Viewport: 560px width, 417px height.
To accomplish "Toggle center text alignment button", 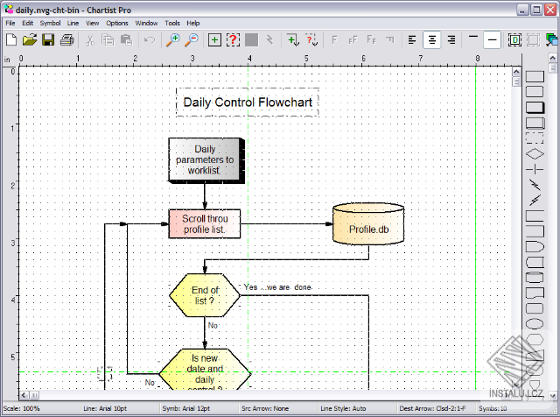I will click(431, 39).
